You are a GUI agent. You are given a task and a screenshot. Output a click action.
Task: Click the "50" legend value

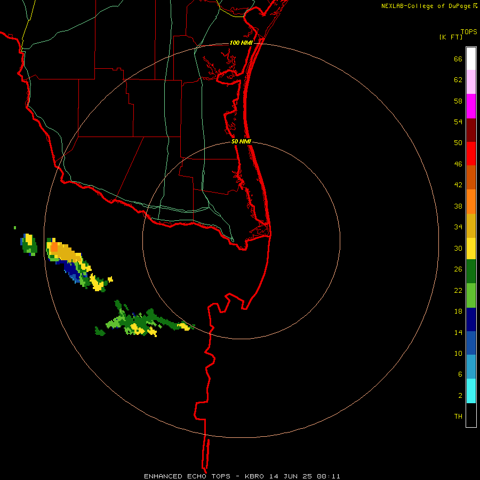point(458,143)
